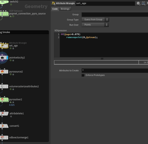The height and width of the screenshot is (144, 148).
Task: Select the convert1 node tile
Action: tap(4, 126)
